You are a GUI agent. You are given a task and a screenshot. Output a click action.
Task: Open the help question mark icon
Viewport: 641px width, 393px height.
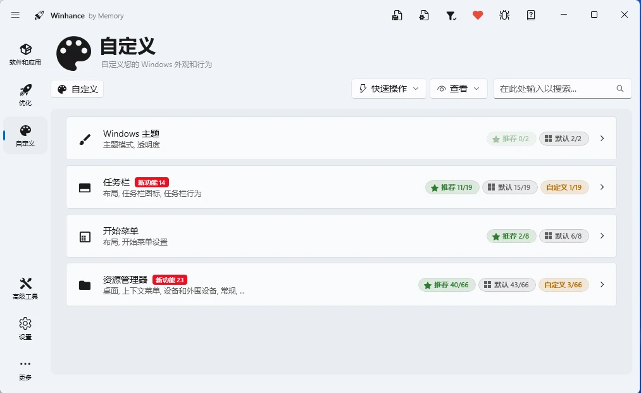pyautogui.click(x=531, y=15)
